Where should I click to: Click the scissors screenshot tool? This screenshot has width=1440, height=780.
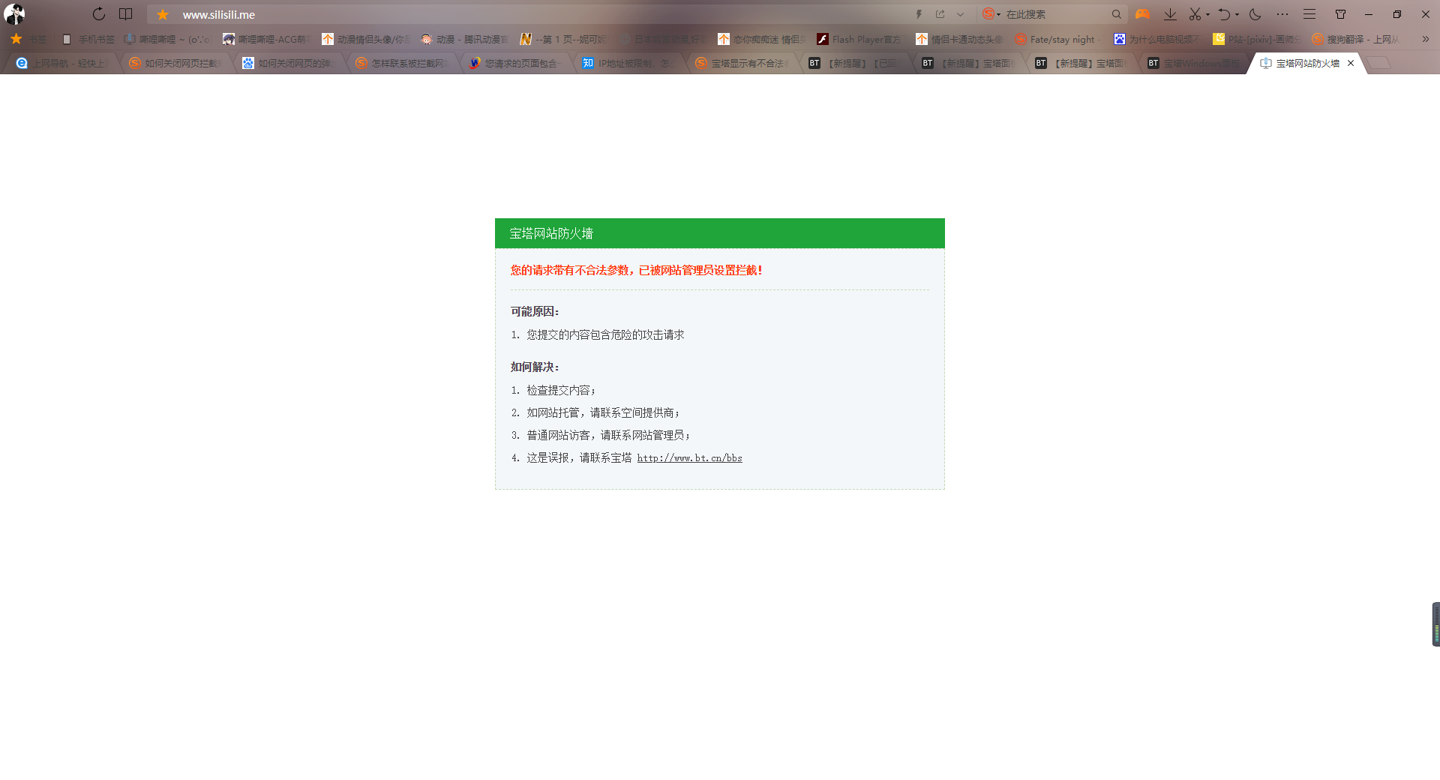click(x=1195, y=14)
